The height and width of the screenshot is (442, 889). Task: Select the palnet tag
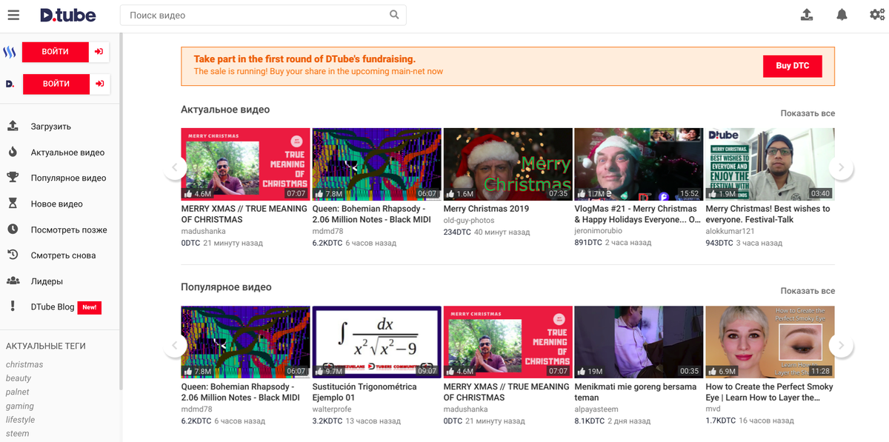pos(18,392)
